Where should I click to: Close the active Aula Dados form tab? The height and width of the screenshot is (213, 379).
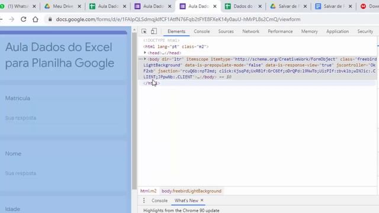[x=214, y=7]
